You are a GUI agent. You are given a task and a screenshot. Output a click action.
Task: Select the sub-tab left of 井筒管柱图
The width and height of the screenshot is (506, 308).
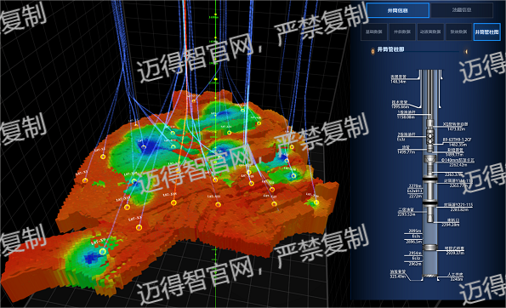[458, 31]
